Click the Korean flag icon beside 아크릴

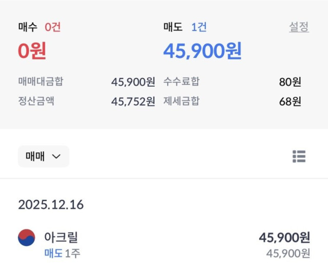(27, 238)
